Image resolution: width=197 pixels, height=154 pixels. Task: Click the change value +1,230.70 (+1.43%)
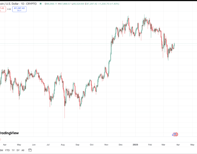[109, 4]
